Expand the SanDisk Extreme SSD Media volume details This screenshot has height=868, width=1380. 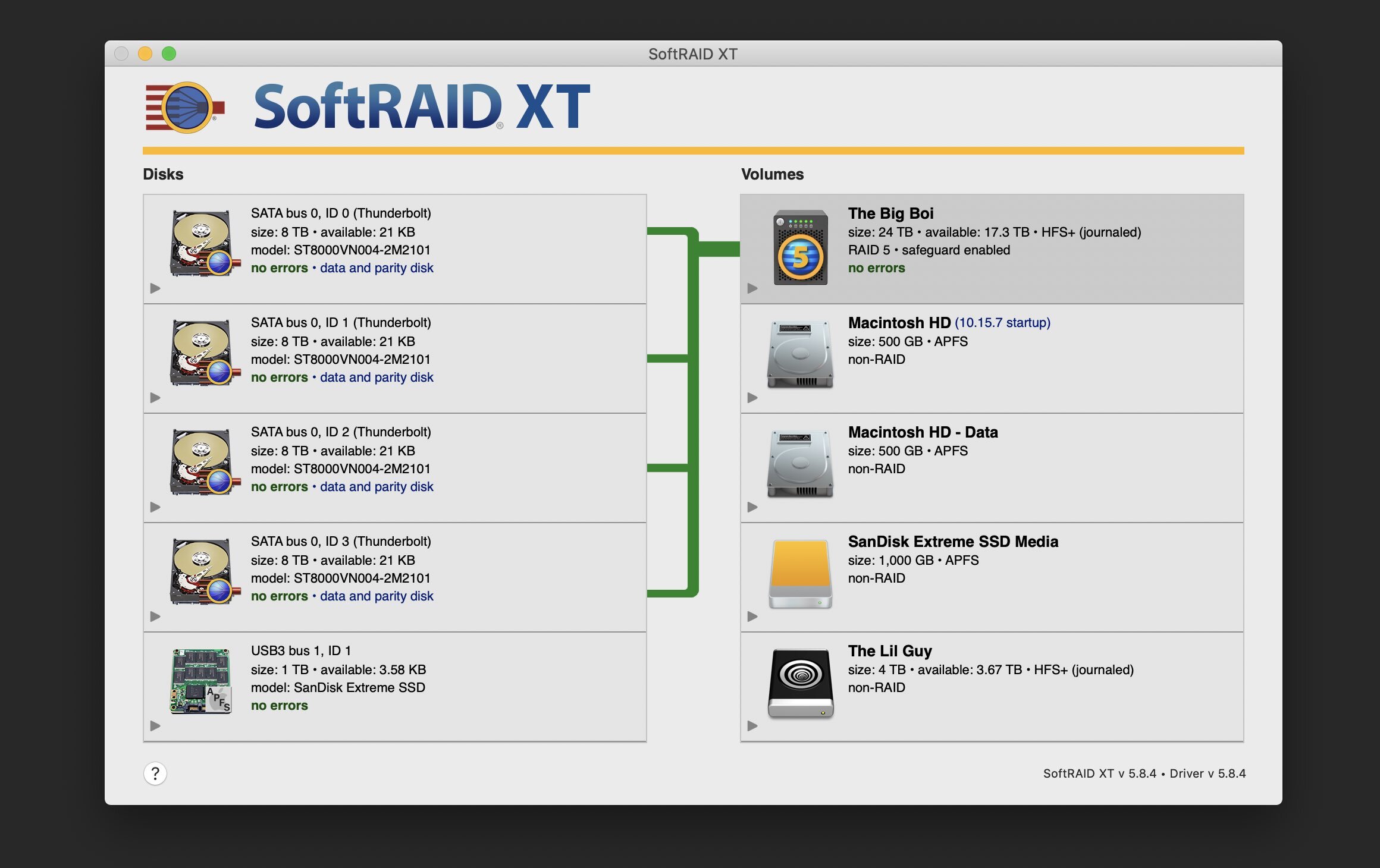pyautogui.click(x=752, y=617)
